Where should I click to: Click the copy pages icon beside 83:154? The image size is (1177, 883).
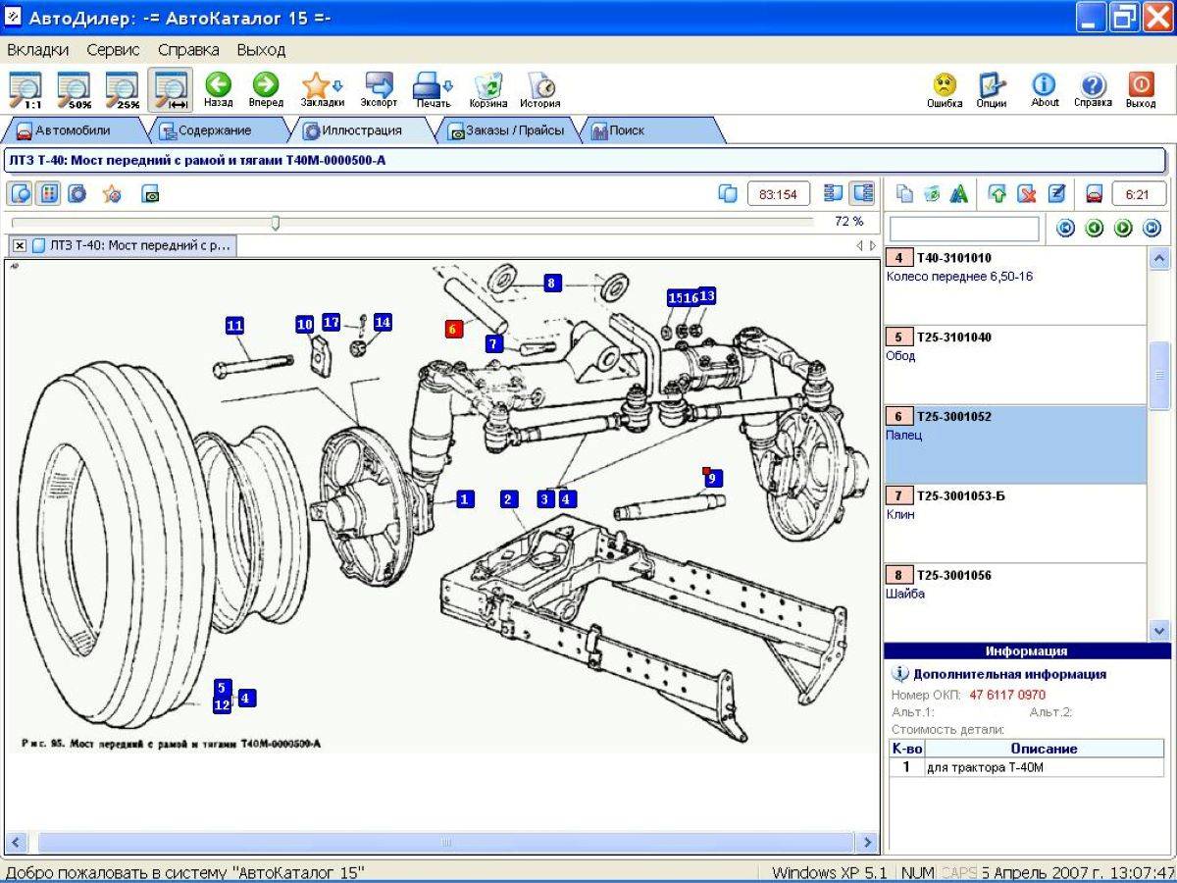(728, 193)
